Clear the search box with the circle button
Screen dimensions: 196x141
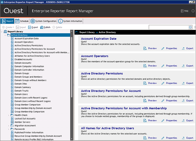pos(190,27)
